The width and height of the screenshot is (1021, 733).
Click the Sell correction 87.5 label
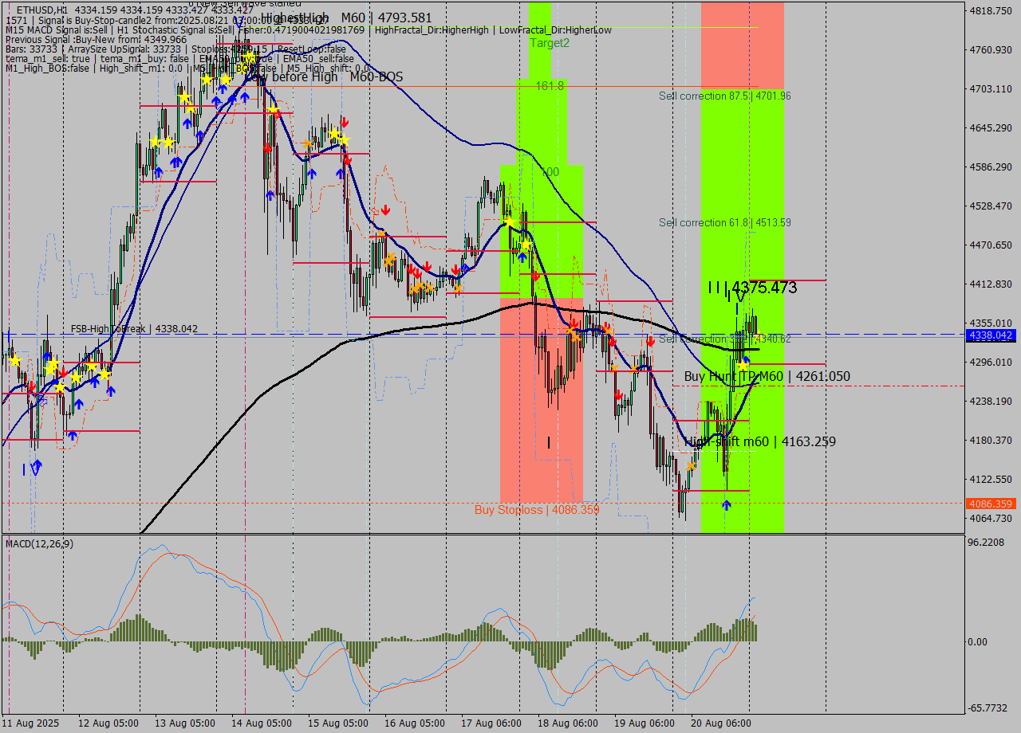point(724,96)
